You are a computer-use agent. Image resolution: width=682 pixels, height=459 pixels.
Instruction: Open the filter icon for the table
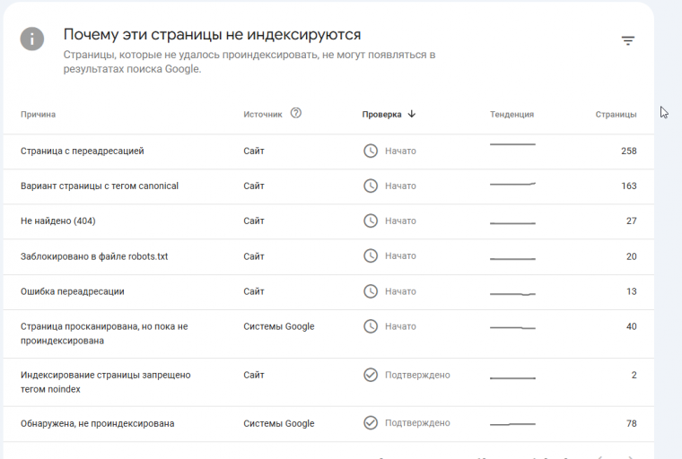tap(627, 40)
